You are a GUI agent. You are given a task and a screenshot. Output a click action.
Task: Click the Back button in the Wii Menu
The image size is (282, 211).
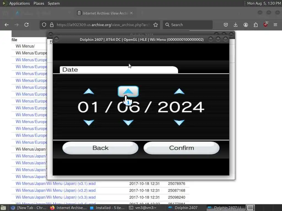point(100,148)
